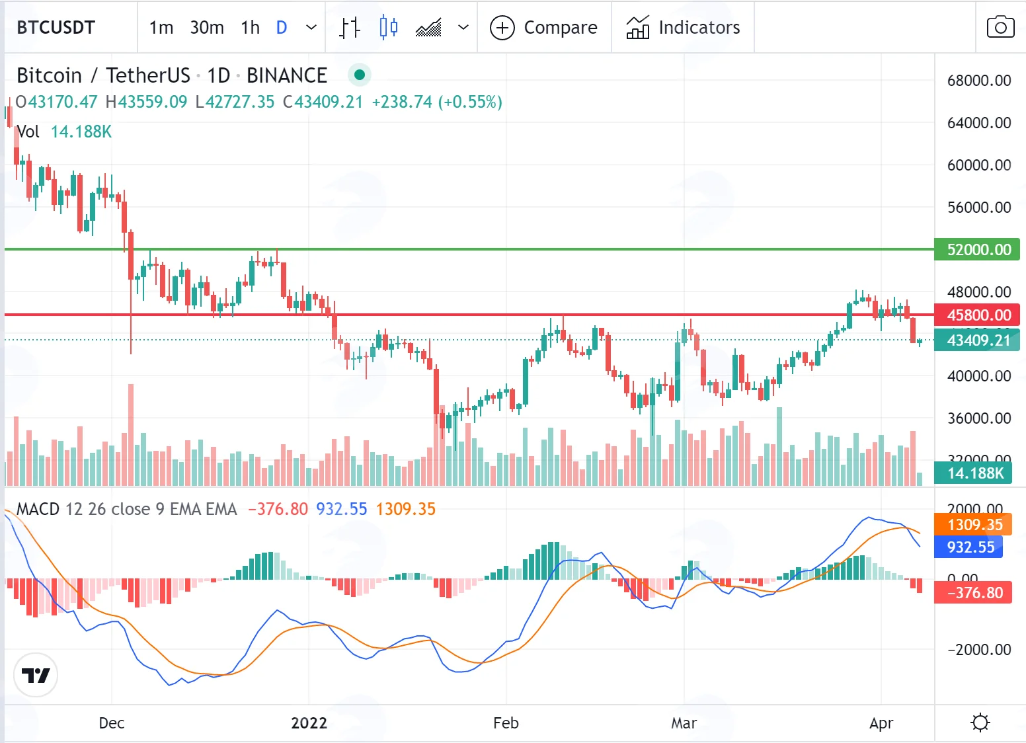This screenshot has height=743, width=1026.
Task: Take a chart snapshot with camera icon
Action: pos(1000,27)
